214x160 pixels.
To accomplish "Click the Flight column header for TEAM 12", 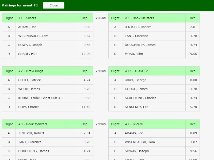I will (115, 71).
